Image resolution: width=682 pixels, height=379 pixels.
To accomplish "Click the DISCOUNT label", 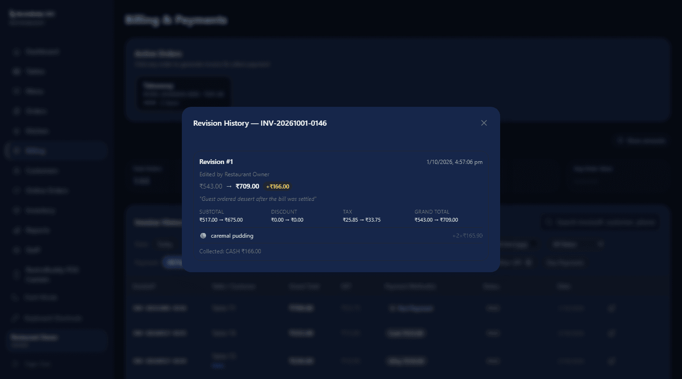I will point(284,212).
